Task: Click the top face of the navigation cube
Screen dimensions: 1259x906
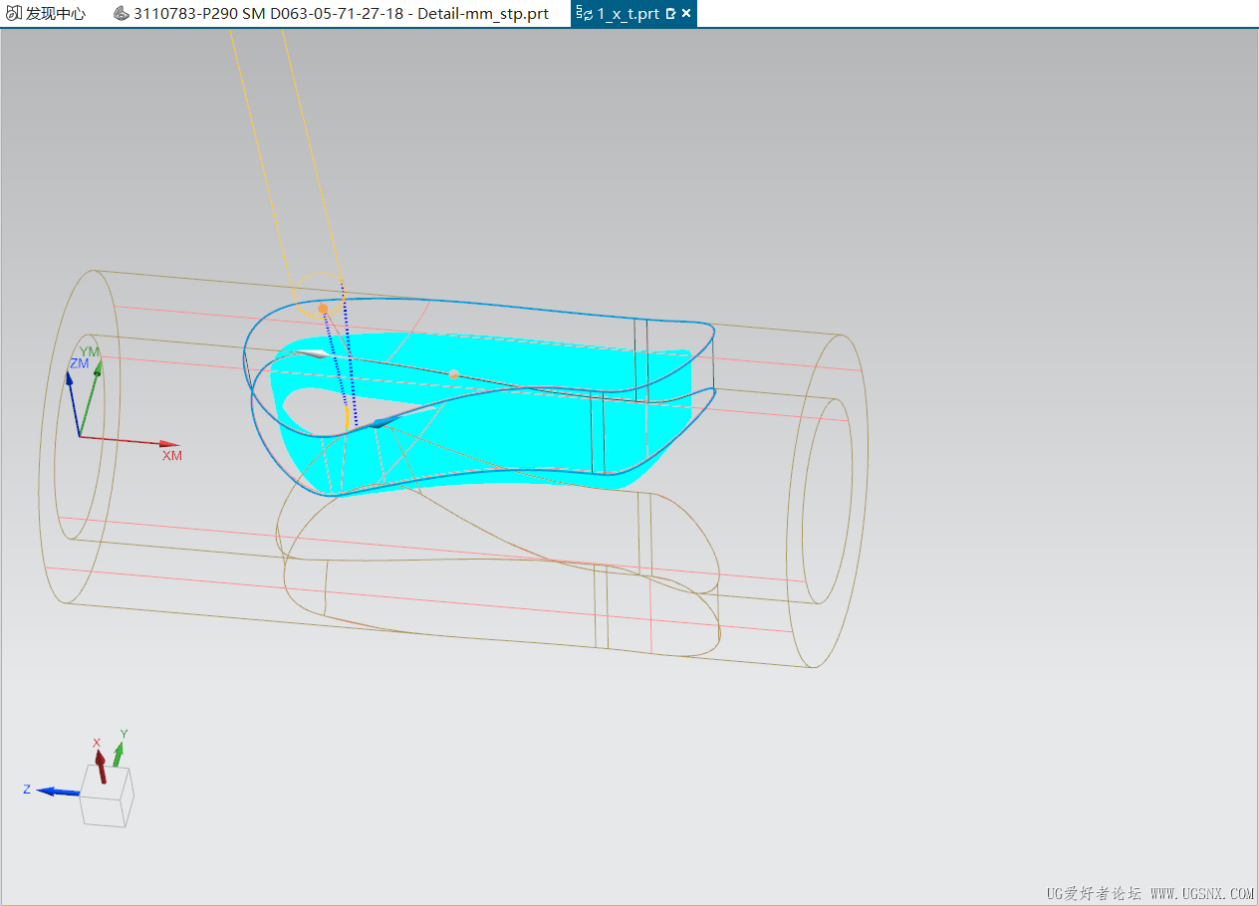Action: (x=104, y=783)
